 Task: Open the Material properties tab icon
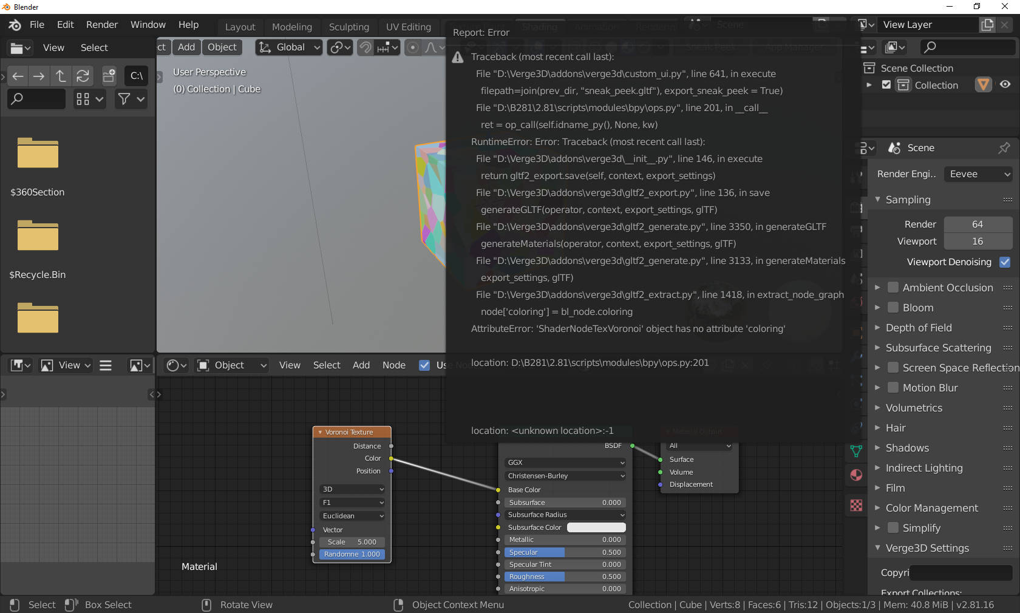(856, 475)
